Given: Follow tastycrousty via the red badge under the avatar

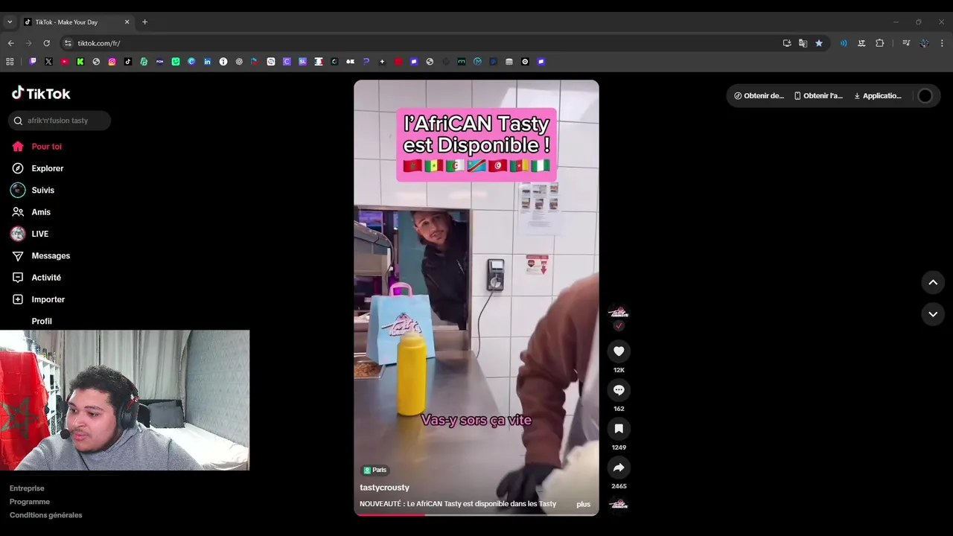Looking at the screenshot, I should click(x=619, y=326).
